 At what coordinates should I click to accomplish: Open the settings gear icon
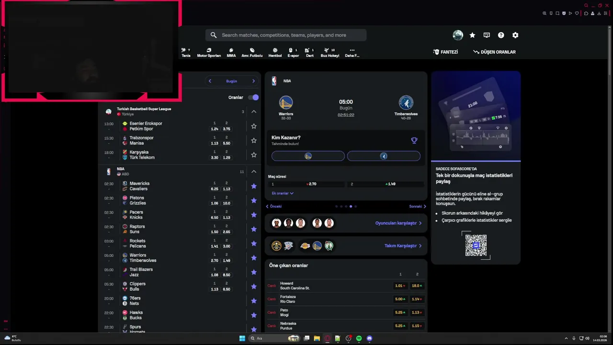point(515,35)
